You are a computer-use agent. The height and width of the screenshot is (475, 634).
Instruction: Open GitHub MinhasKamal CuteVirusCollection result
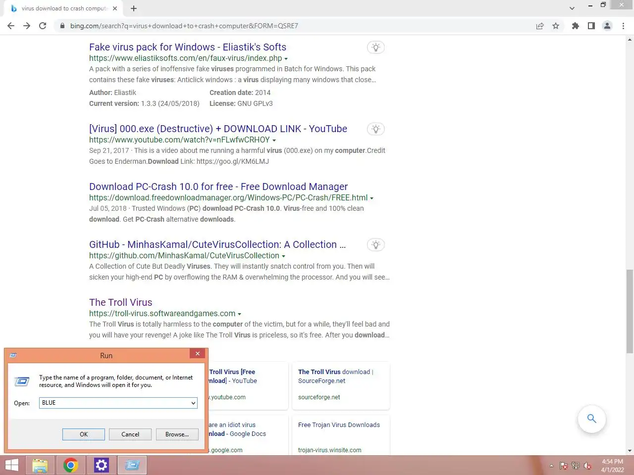(x=217, y=244)
